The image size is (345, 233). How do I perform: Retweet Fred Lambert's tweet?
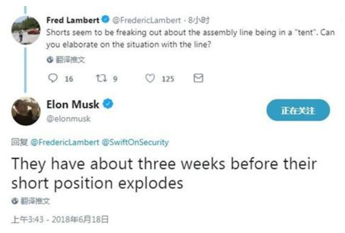(x=101, y=78)
